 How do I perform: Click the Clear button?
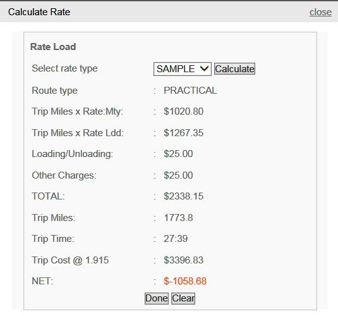(183, 298)
